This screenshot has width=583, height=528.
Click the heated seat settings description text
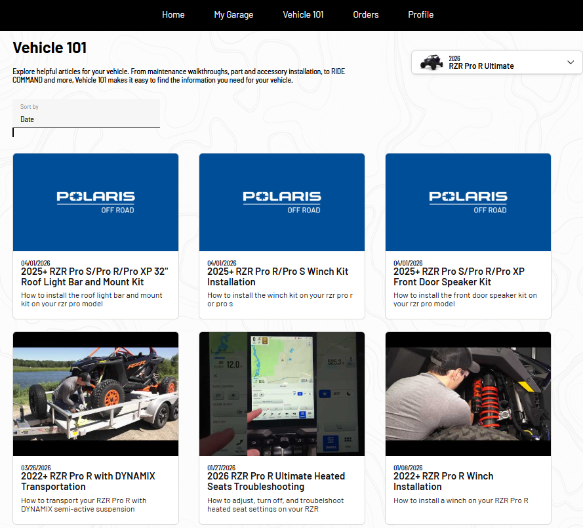(x=275, y=504)
